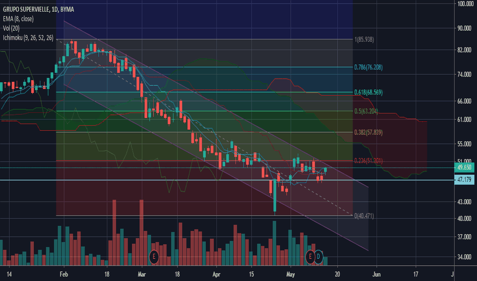Click the Feb date on the time axis
The height and width of the screenshot is (281, 477).
pos(63,274)
